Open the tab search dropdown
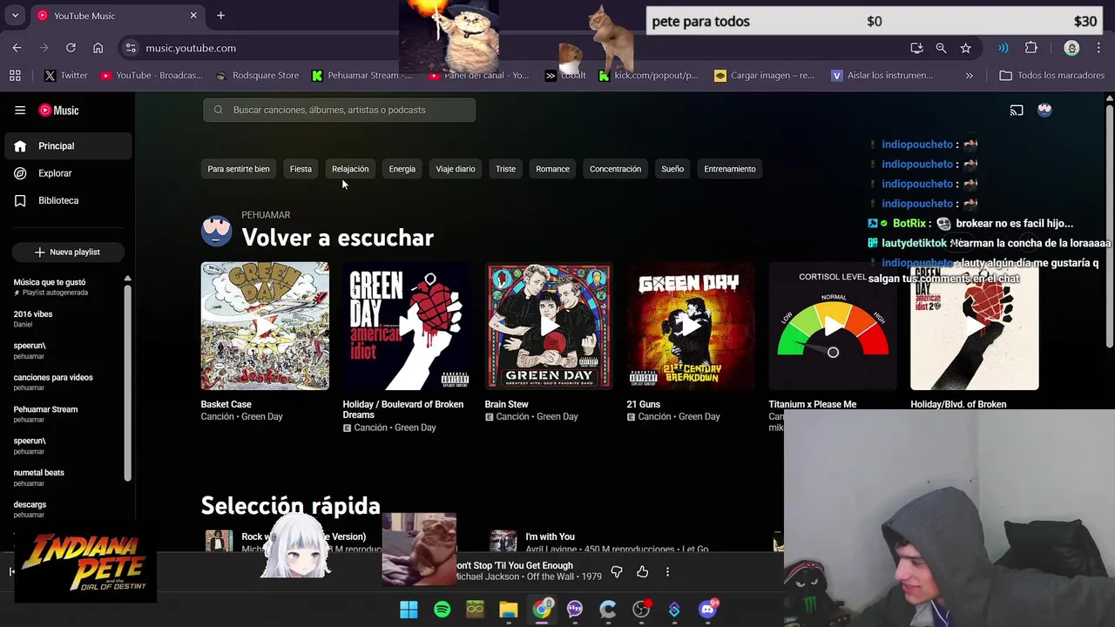The height and width of the screenshot is (627, 1115). 15,16
